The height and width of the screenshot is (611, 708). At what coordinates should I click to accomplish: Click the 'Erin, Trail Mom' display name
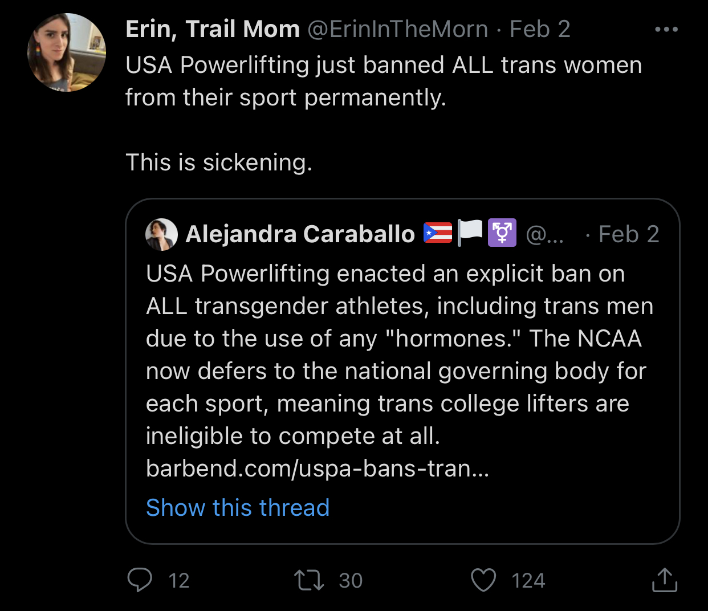coord(213,29)
